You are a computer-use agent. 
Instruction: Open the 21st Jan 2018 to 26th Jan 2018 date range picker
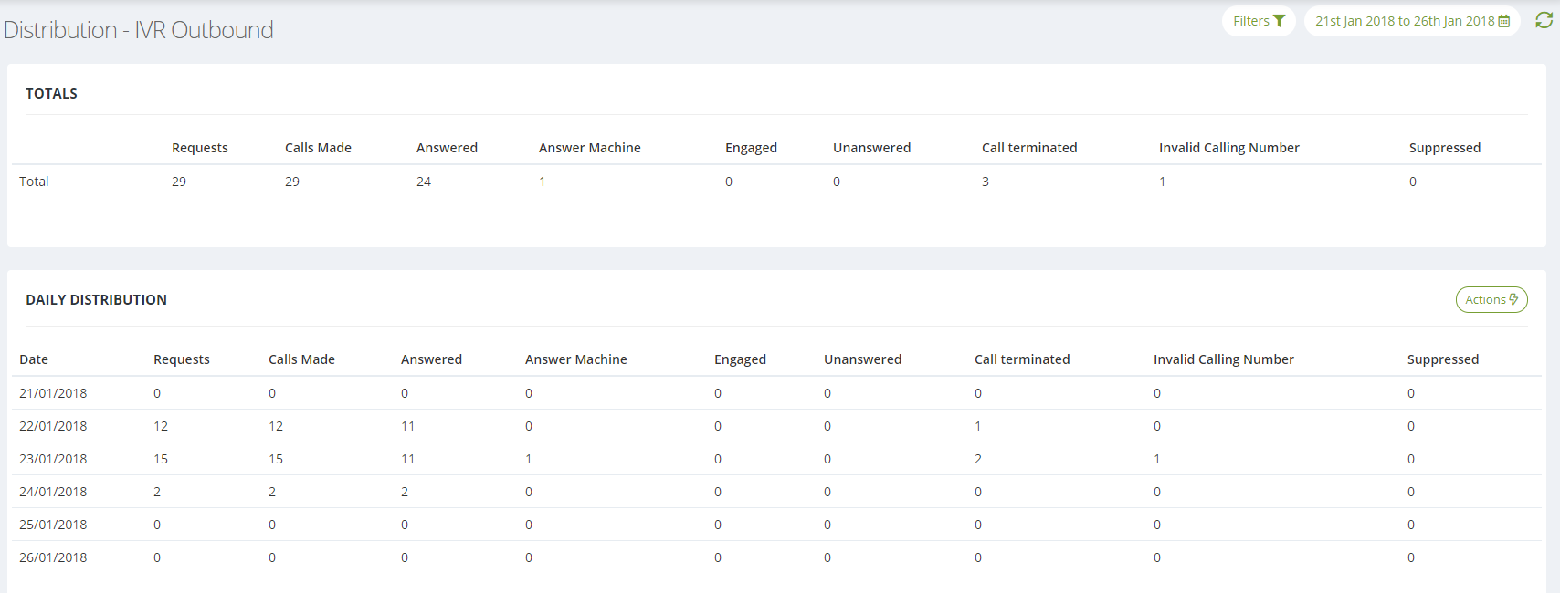(1412, 21)
